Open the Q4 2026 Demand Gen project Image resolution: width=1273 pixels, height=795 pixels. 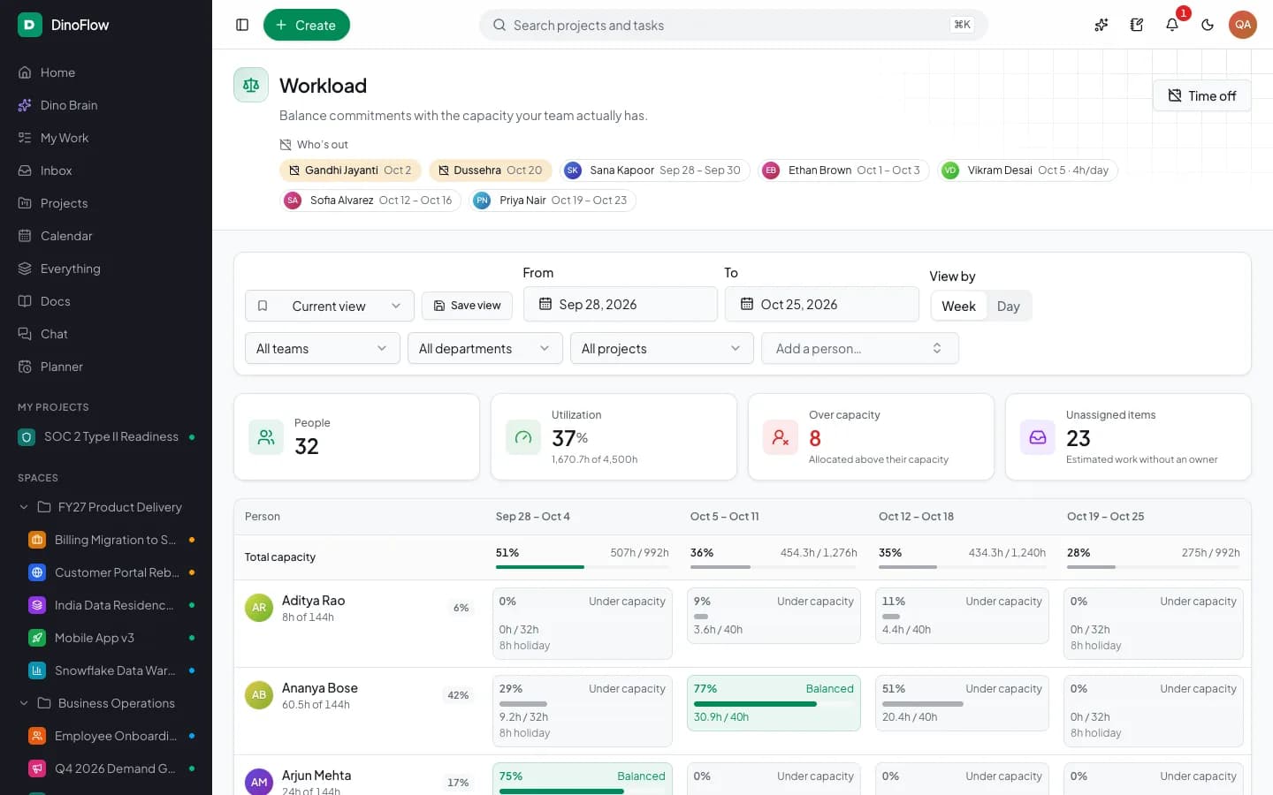(106, 768)
